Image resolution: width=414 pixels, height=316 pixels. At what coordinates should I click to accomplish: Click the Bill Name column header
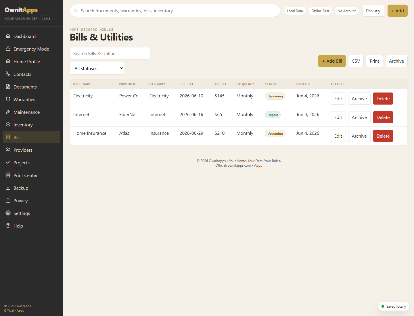(x=82, y=84)
